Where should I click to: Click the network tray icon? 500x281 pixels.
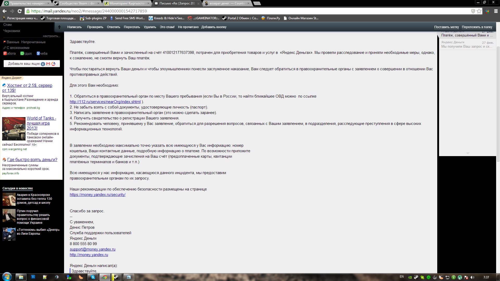447,277
